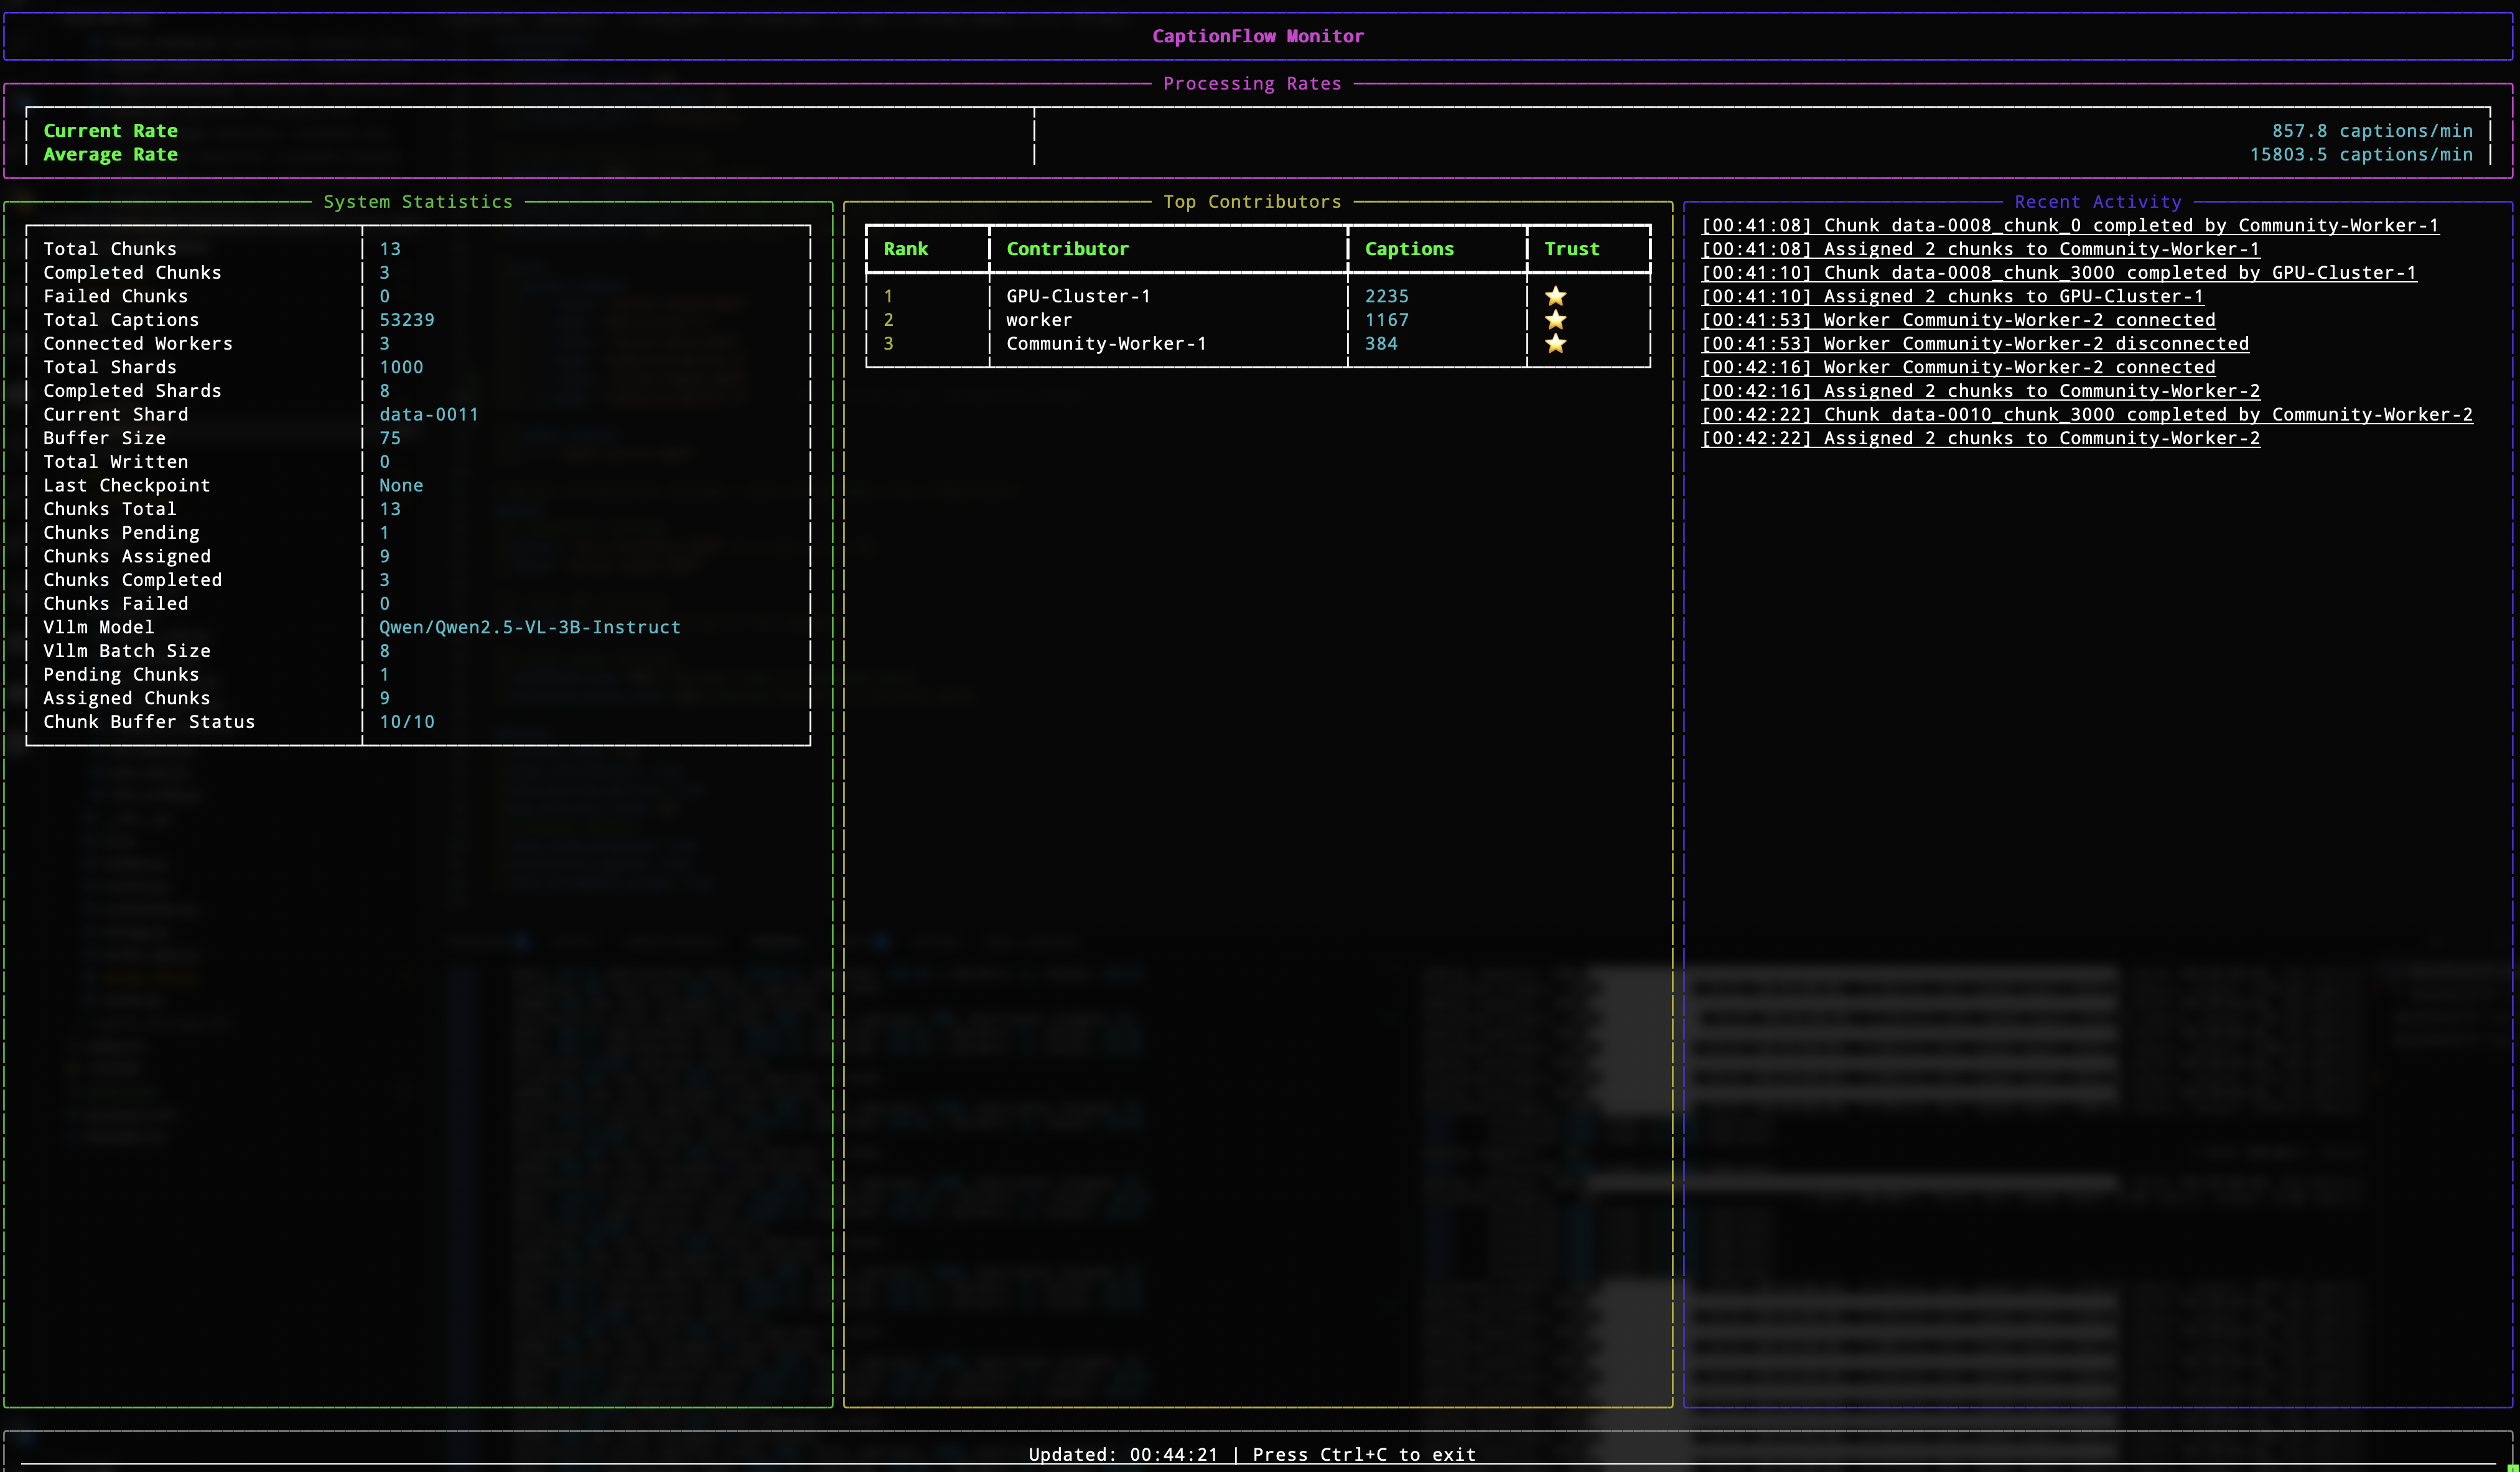Open the Community-Worker-2 disconnected log entry

pyautogui.click(x=1975, y=343)
